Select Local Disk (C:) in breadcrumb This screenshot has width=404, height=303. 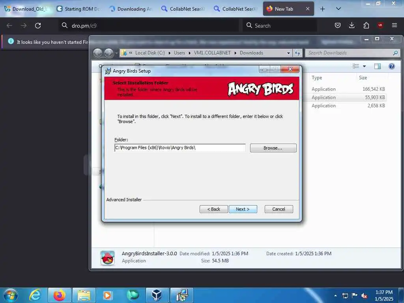click(150, 53)
